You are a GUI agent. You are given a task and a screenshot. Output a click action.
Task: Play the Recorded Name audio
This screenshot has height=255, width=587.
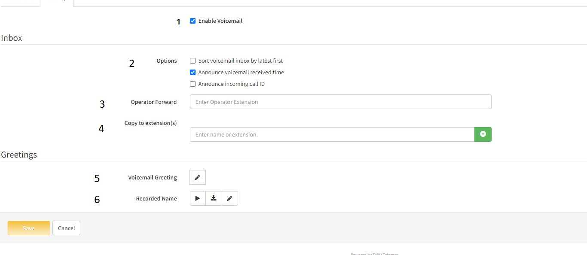tap(198, 198)
